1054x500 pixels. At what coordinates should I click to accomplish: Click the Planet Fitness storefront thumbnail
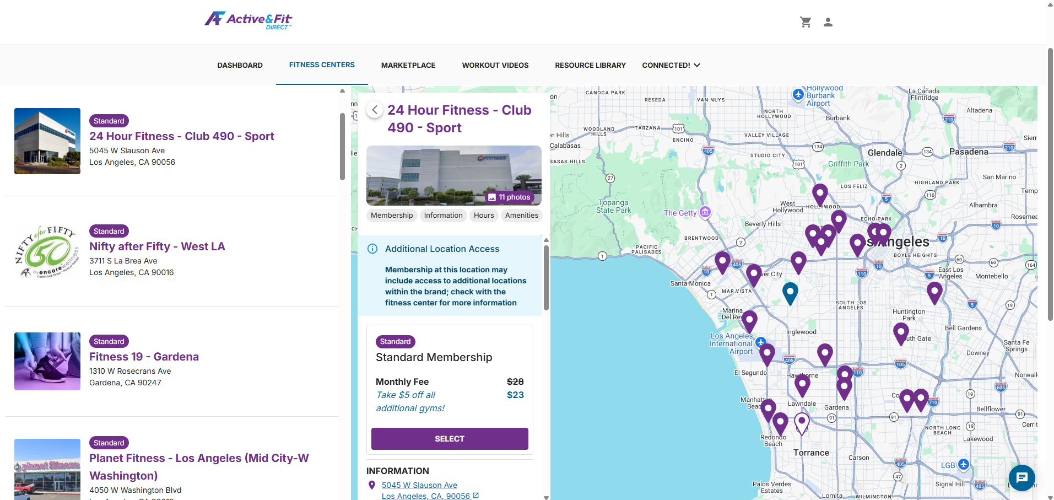pos(47,469)
